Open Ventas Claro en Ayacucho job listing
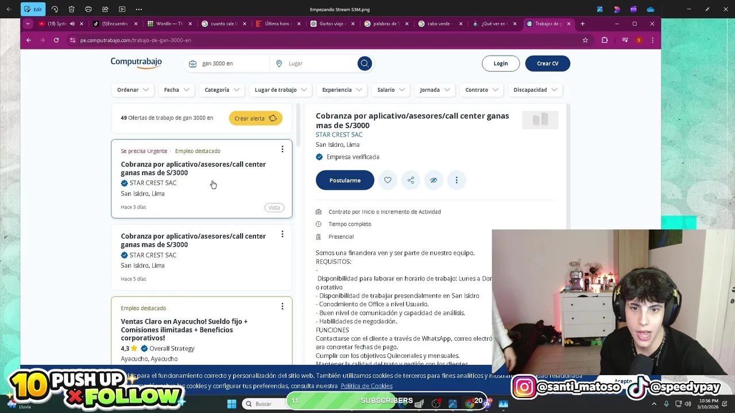 tap(184, 330)
